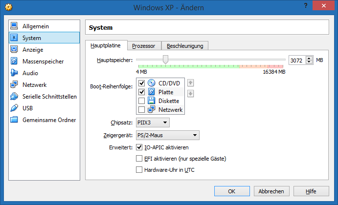Click the System chip icon in sidebar
This screenshot has height=205, width=338.
click(x=14, y=38)
